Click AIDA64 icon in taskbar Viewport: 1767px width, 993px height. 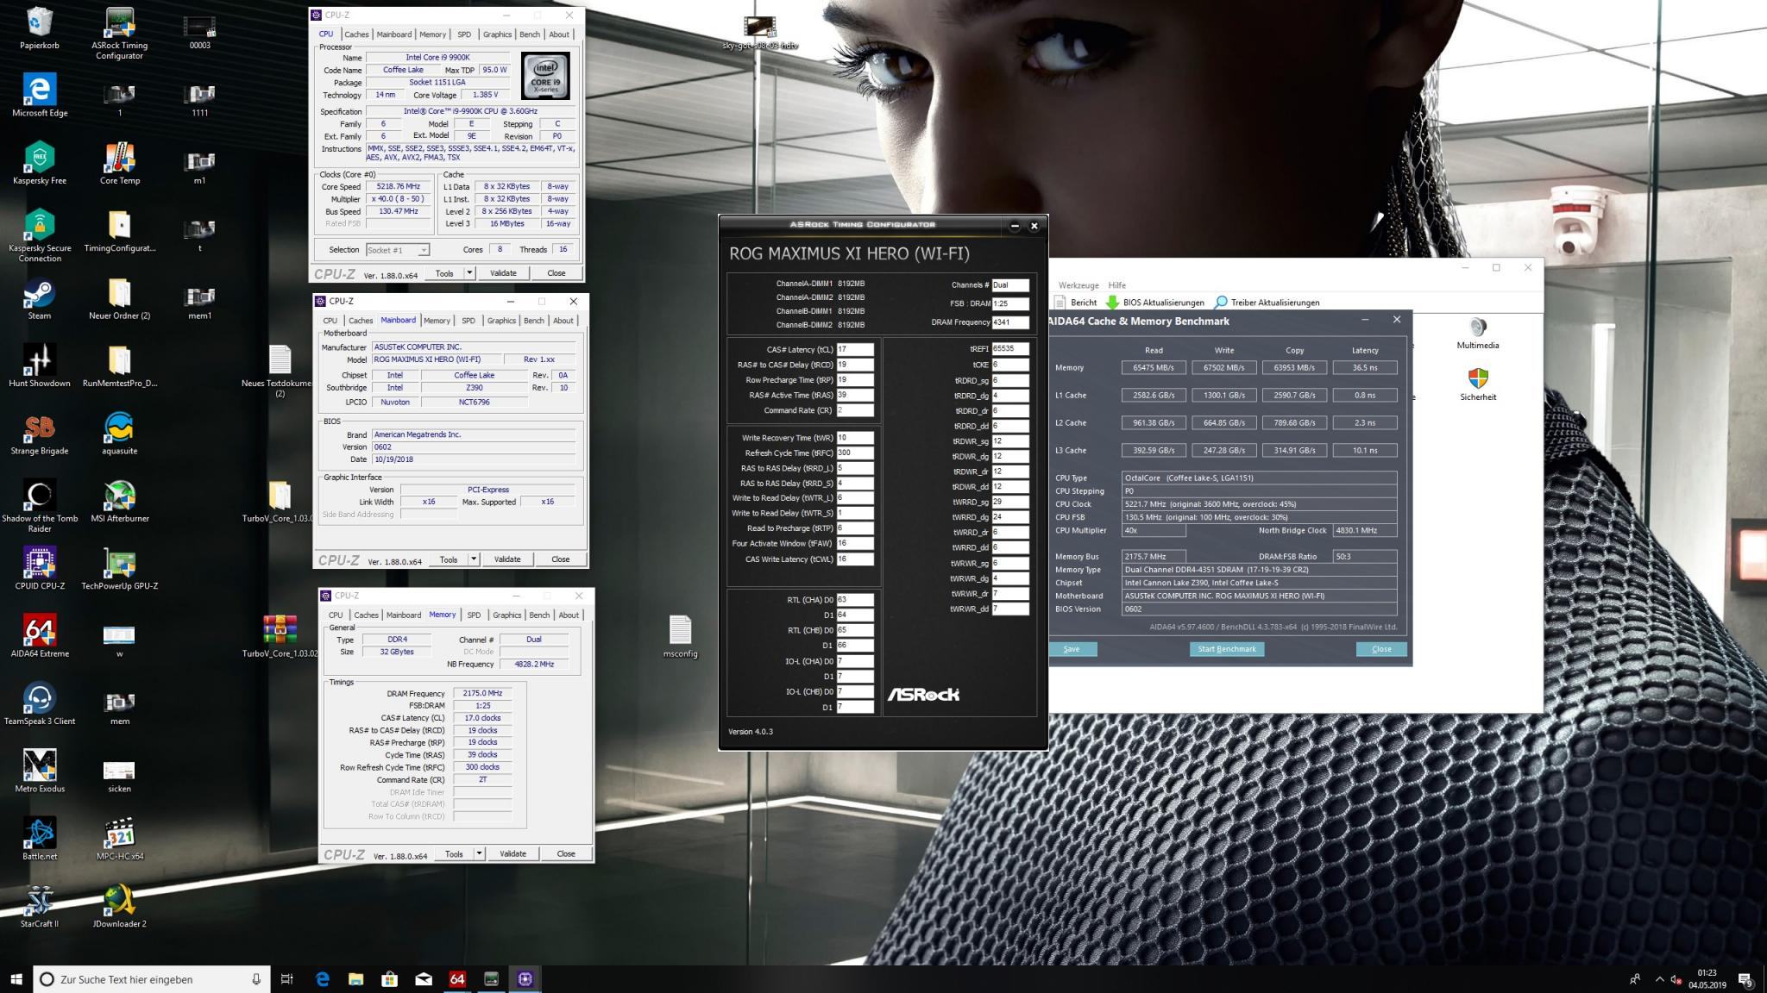pos(457,979)
